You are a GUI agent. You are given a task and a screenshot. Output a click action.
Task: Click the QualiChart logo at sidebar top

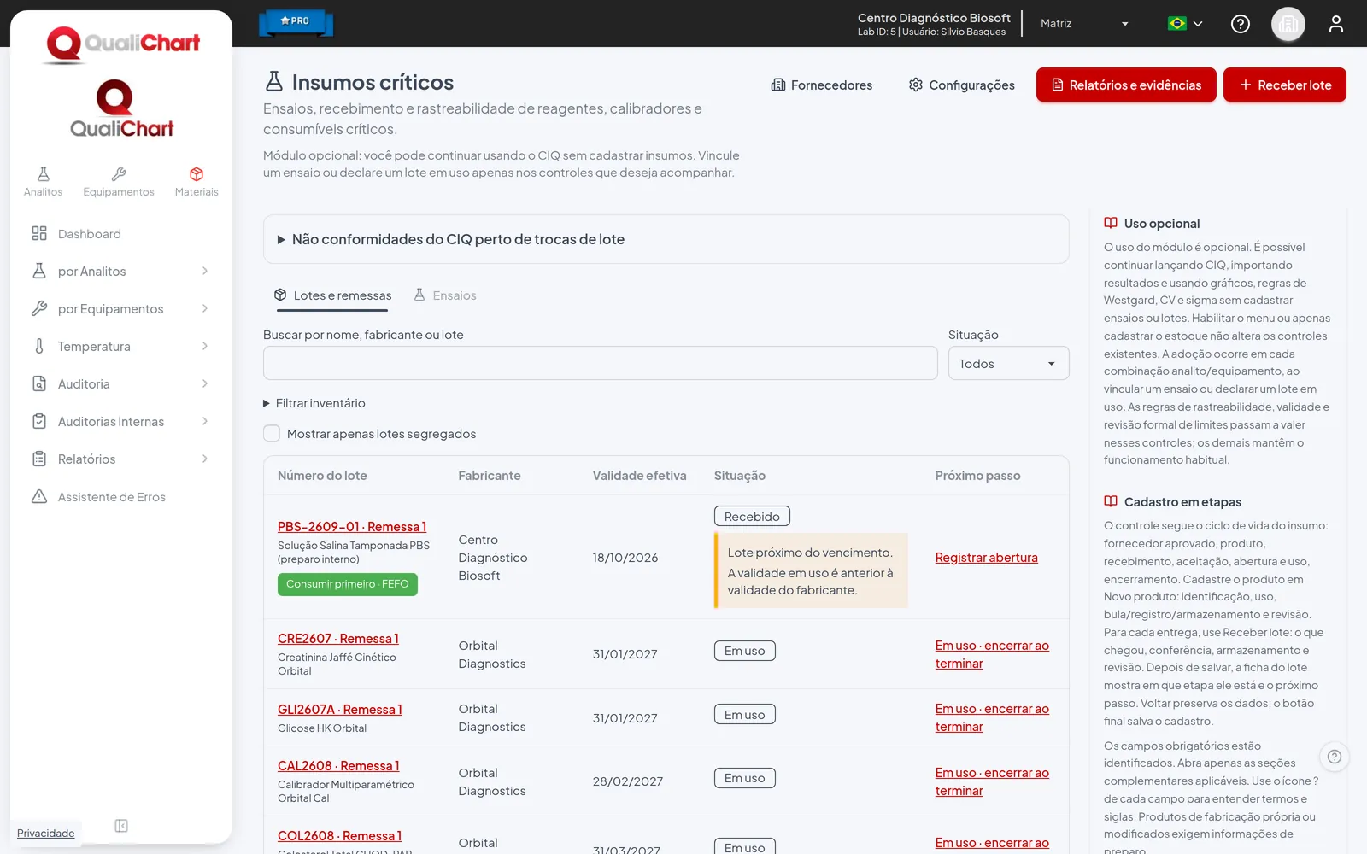tap(122, 44)
